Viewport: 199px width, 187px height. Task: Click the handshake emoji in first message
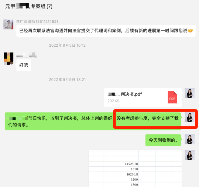tap(190, 31)
